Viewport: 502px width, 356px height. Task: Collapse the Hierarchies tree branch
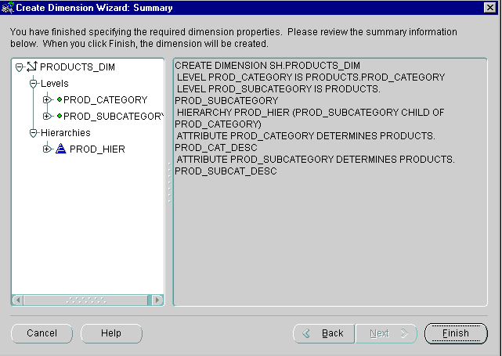point(33,133)
